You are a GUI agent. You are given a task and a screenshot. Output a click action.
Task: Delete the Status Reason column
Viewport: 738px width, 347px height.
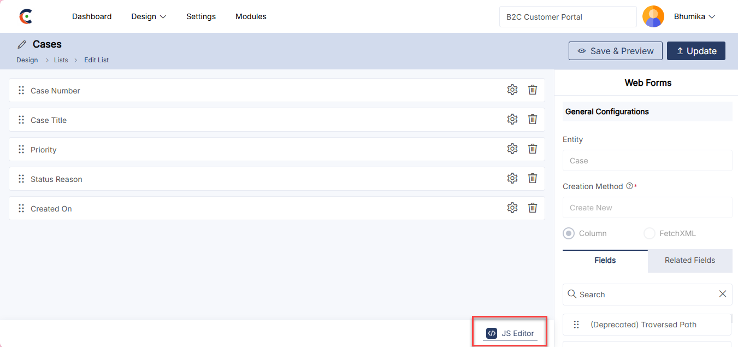533,179
